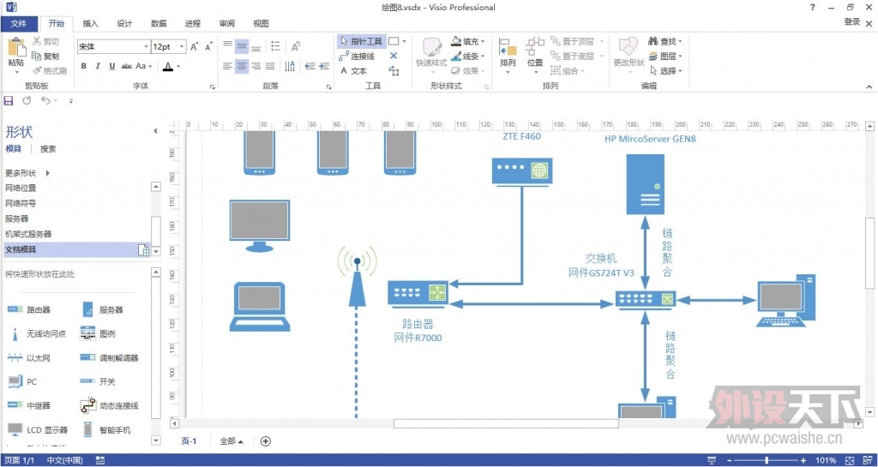The image size is (878, 467).
Task: Toggle Center paragraph alignment
Action: 242,66
